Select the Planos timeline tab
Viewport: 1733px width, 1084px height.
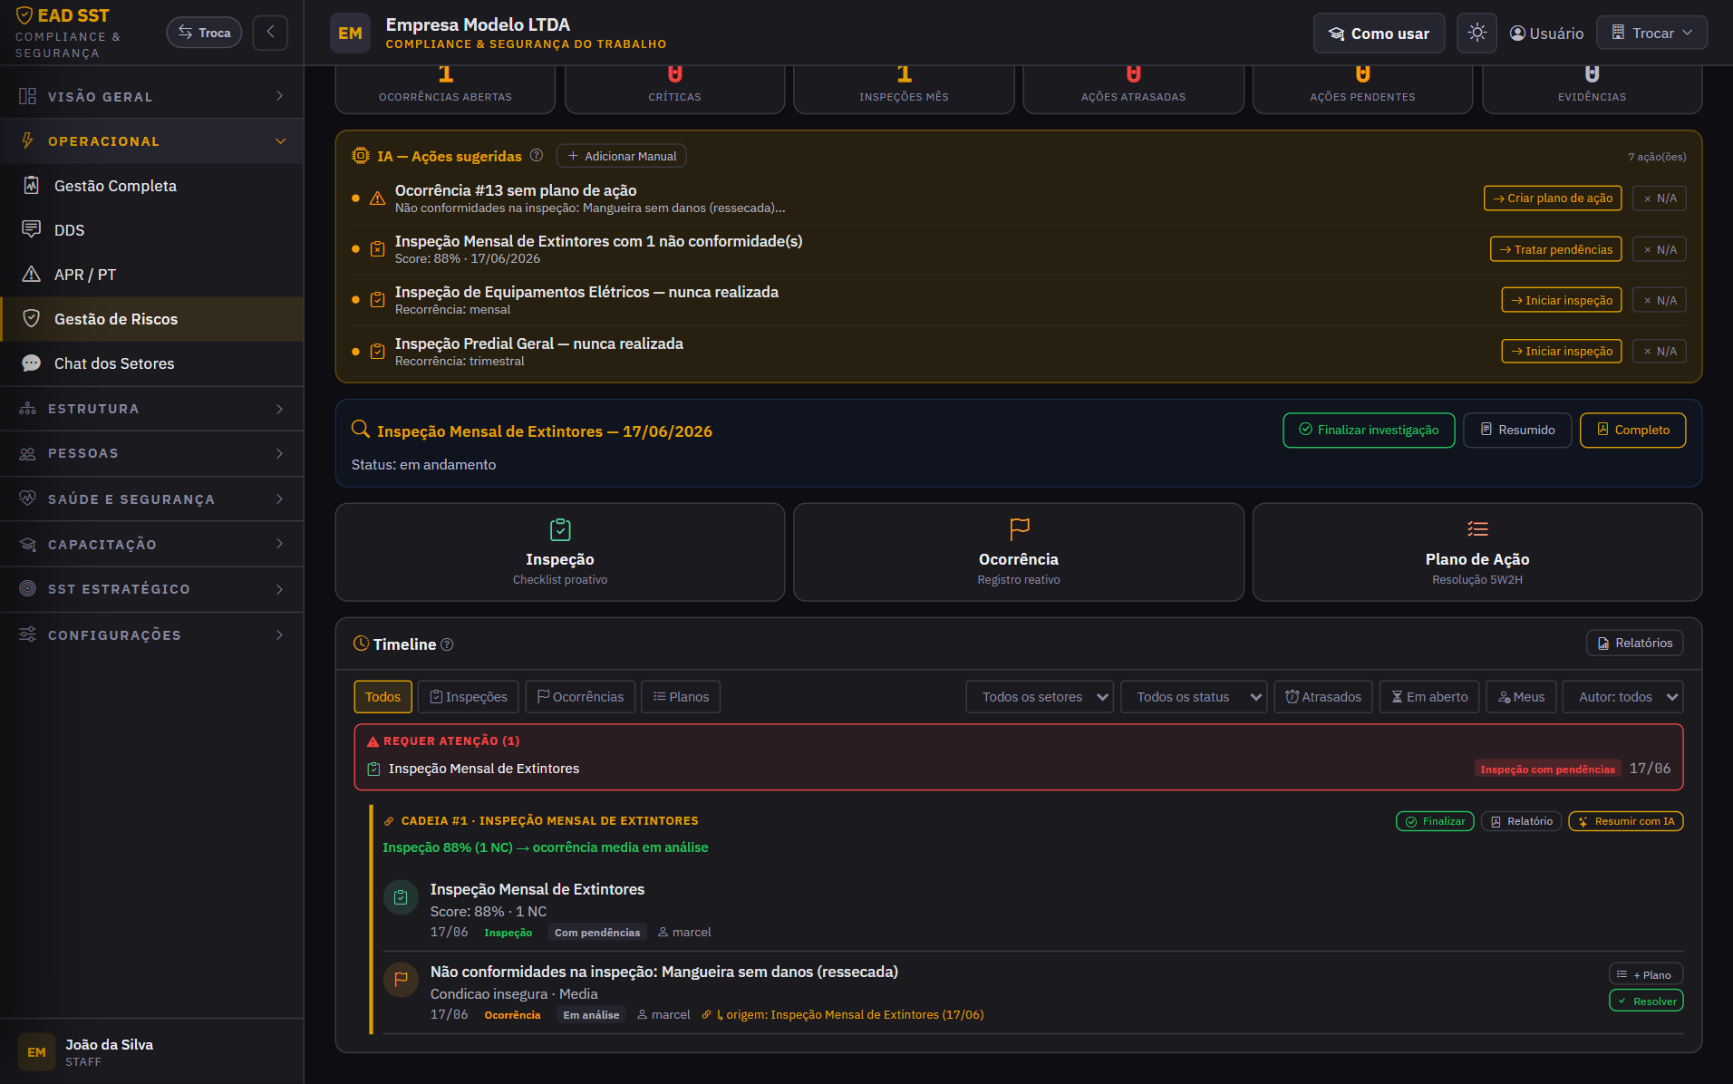click(681, 696)
